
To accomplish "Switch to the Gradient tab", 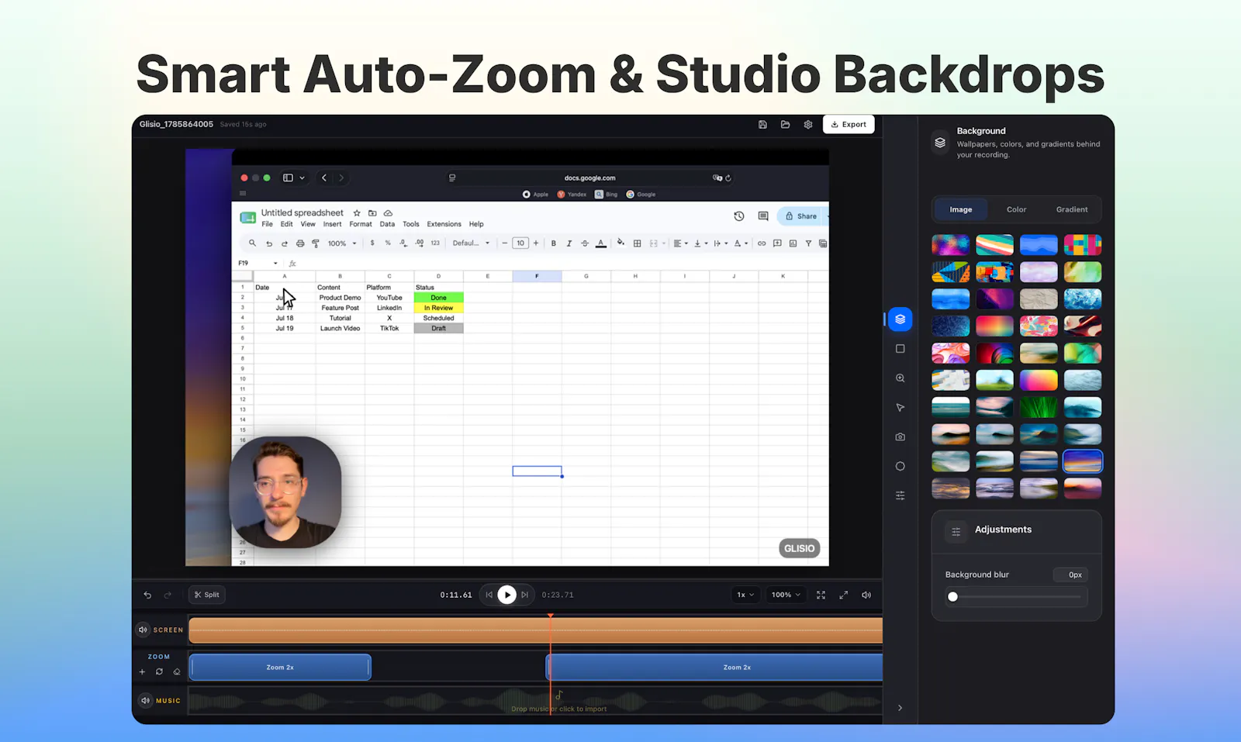I will coord(1072,209).
